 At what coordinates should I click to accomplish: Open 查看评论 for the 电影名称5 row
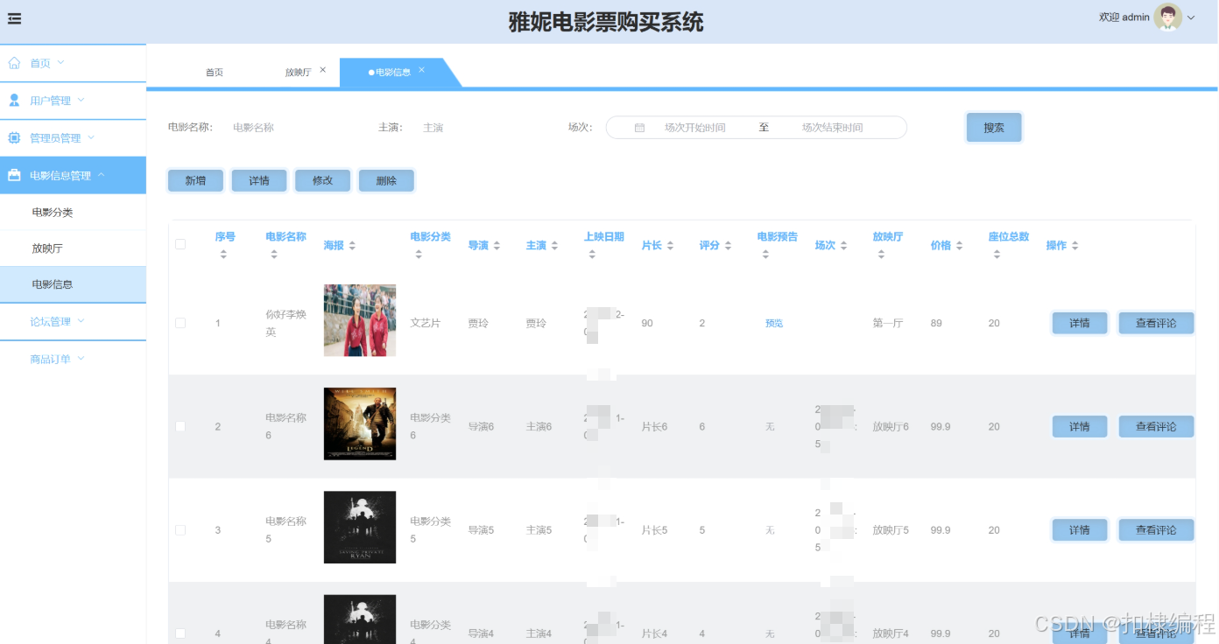1156,530
